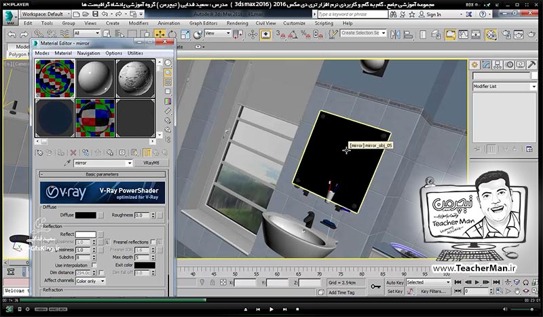
Task: Select the first checkered material sample slot
Action: 55,78
